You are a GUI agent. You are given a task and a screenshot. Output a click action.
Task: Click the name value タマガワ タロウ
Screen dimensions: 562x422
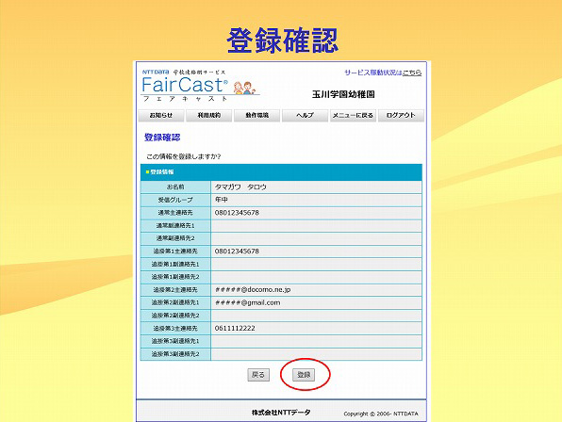(x=240, y=187)
